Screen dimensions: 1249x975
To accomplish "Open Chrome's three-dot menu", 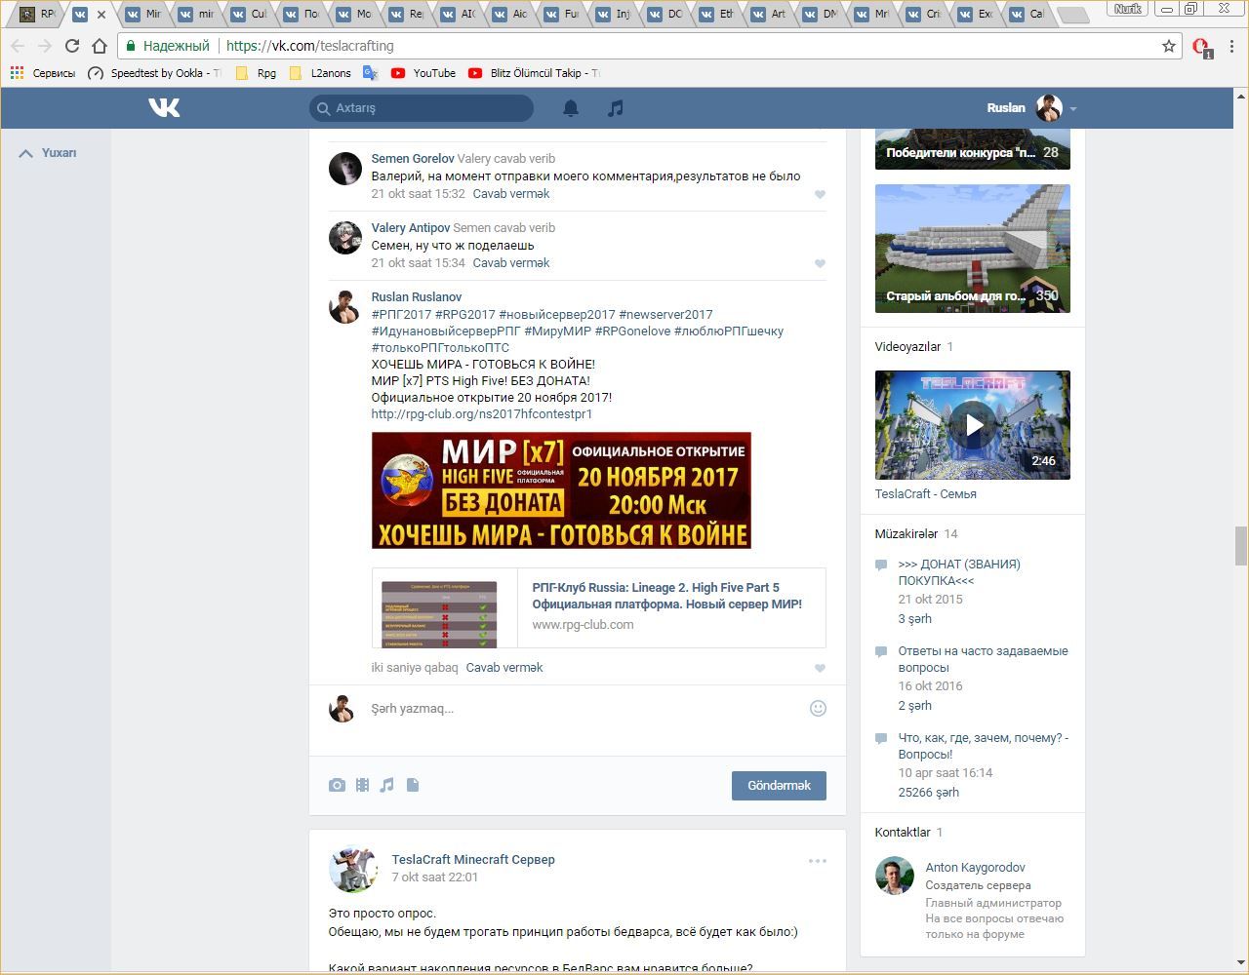I will [1232, 46].
